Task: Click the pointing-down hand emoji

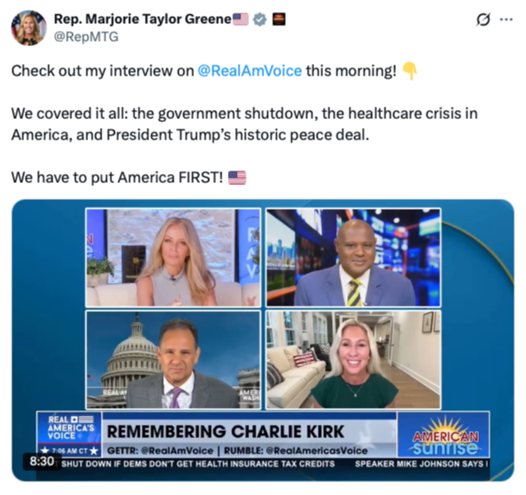Action: point(409,71)
